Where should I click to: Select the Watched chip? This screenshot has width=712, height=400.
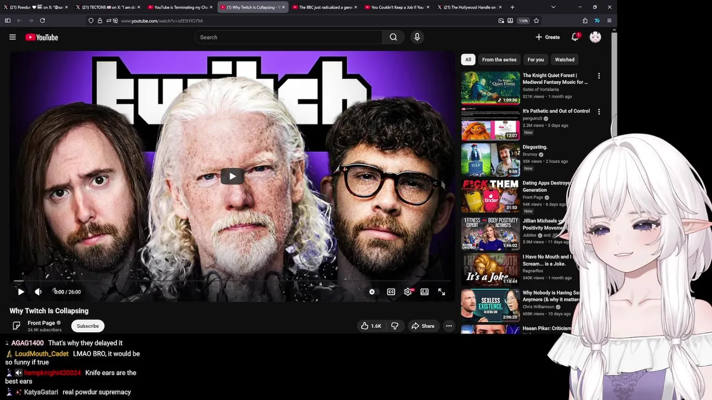(565, 59)
